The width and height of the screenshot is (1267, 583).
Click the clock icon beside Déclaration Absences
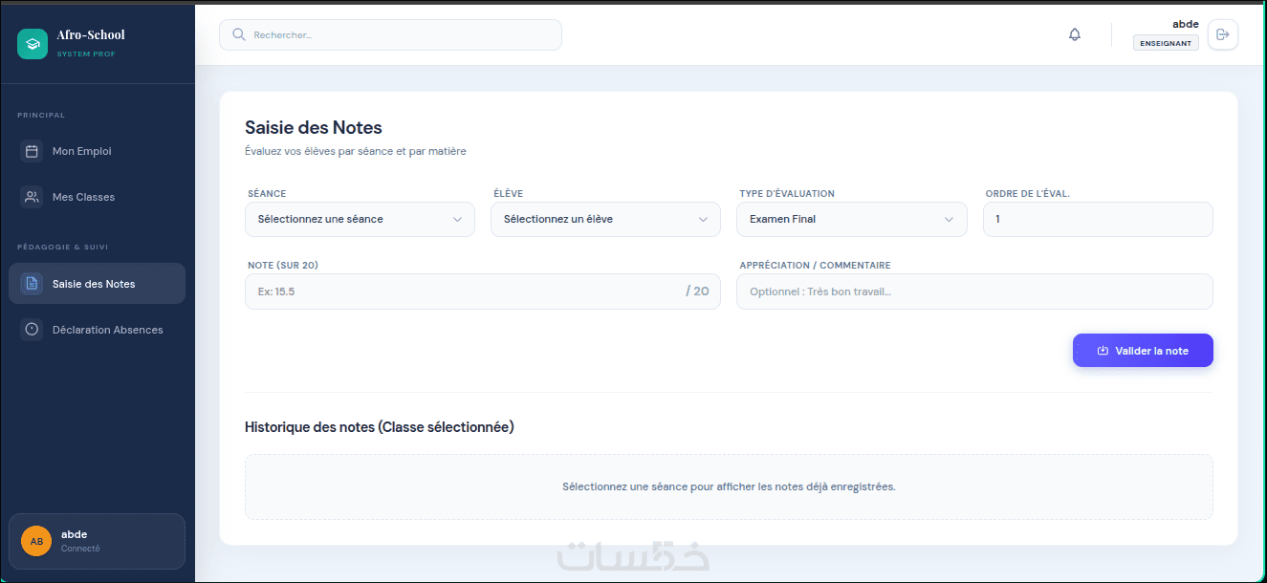32,330
